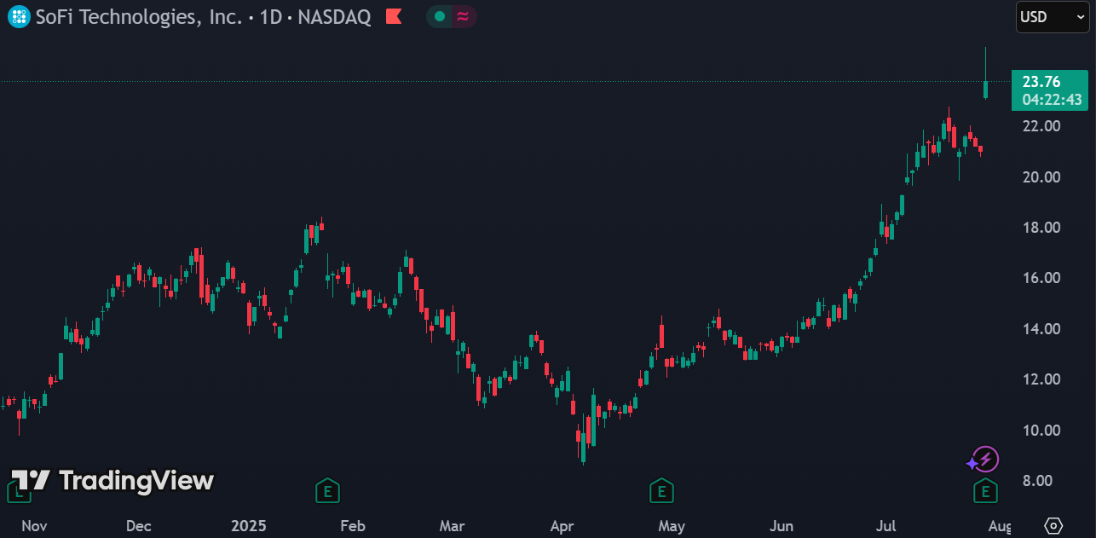Click the Nov time axis label
The width and height of the screenshot is (1096, 538).
pos(33,526)
